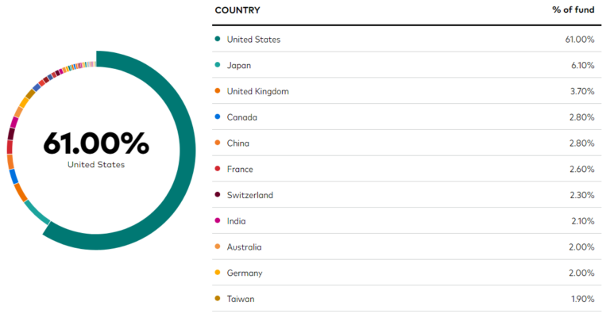Click the Germany yellow legend dot
This screenshot has width=610, height=321.
[x=218, y=273]
